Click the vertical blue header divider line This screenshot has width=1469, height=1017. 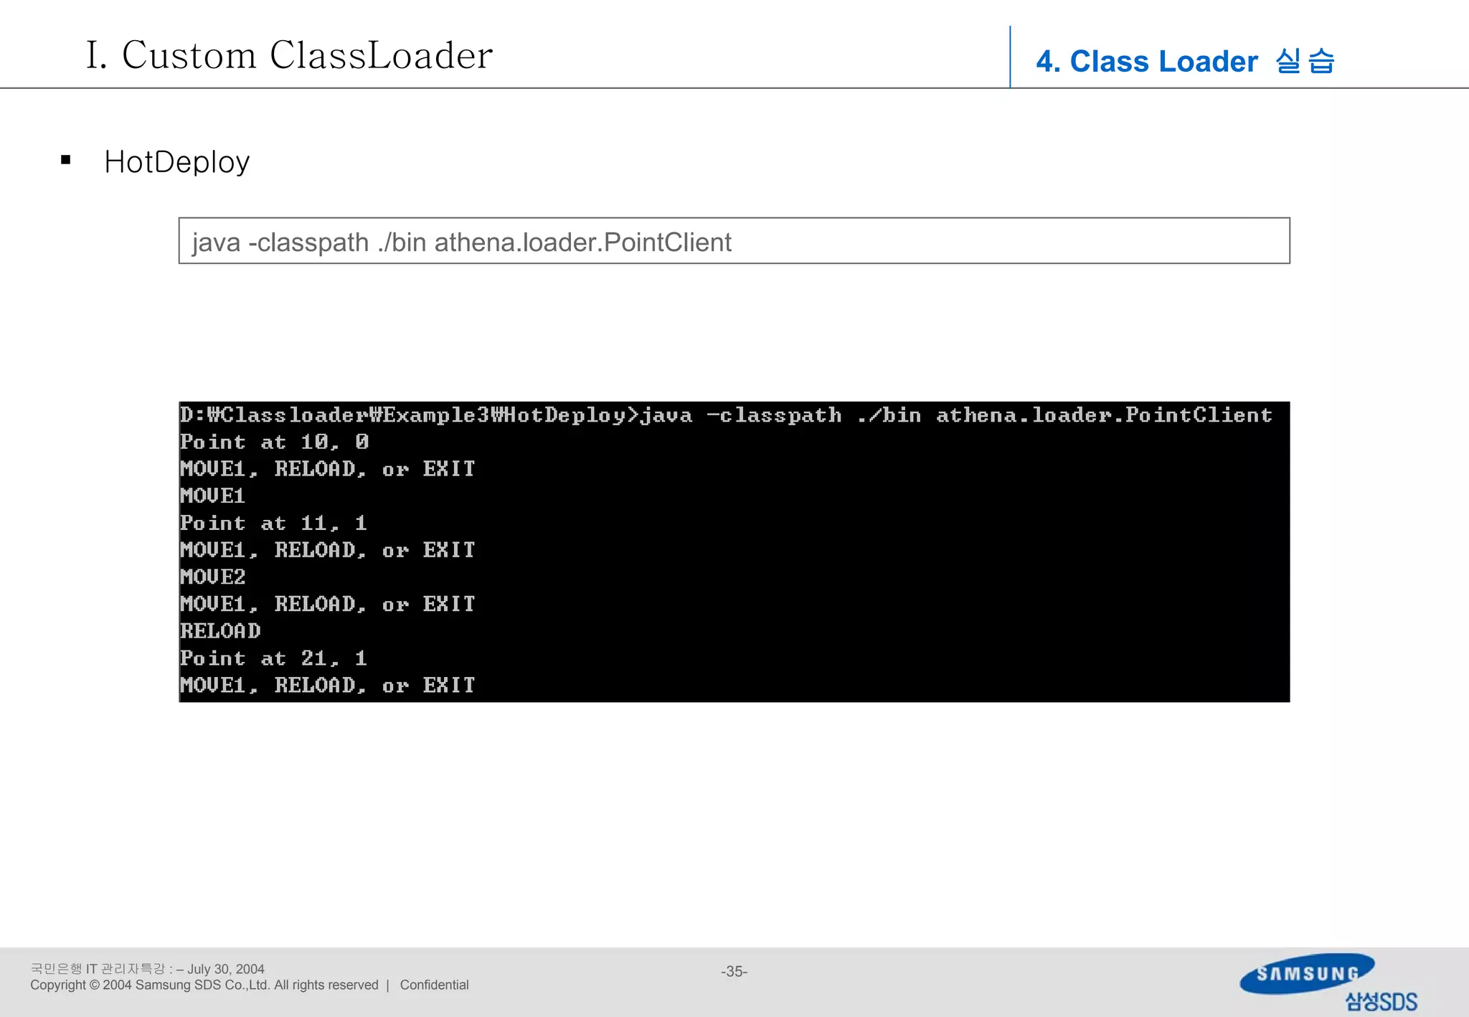click(x=1010, y=57)
